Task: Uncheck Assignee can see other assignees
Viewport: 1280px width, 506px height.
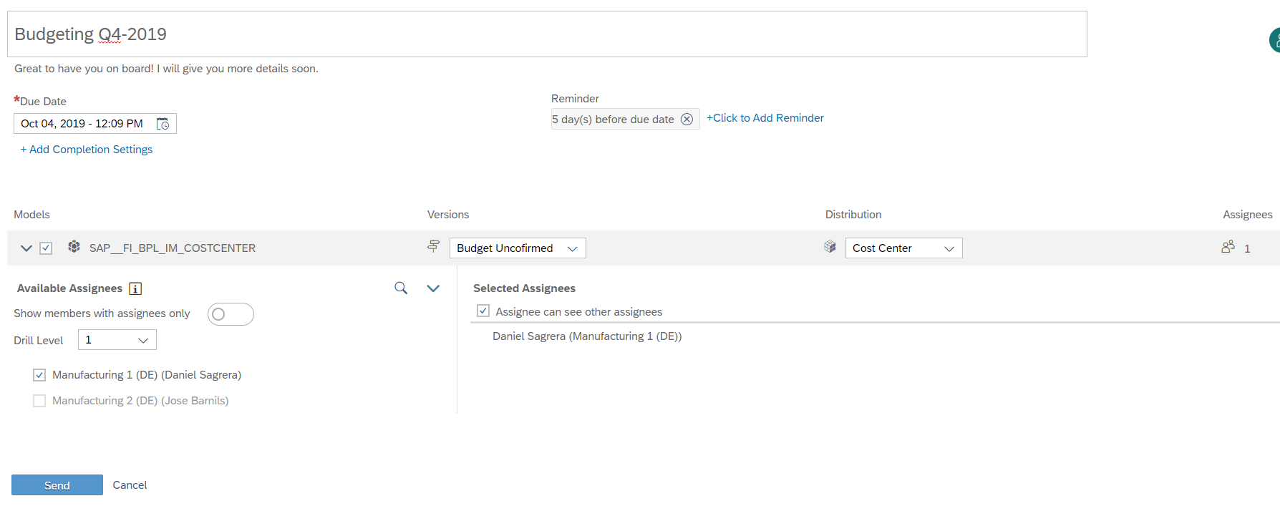Action: tap(483, 311)
